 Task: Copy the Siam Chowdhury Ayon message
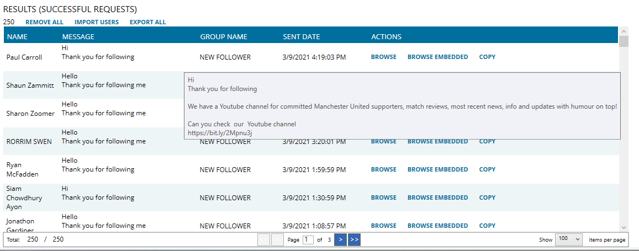[488, 197]
